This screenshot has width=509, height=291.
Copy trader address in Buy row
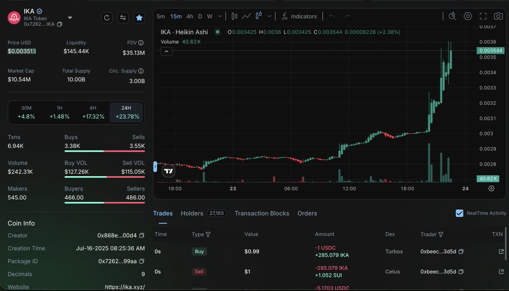pos(461,252)
